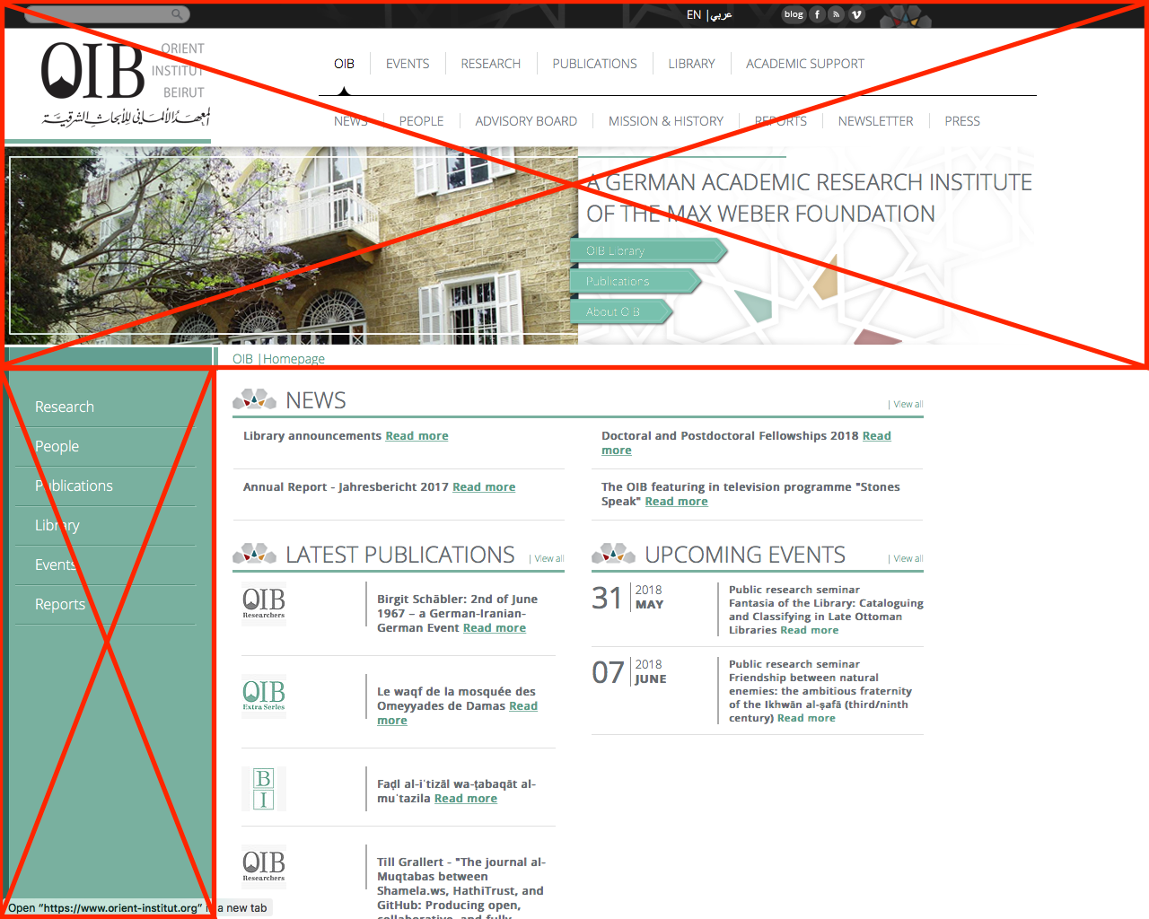Click inside the search input field
Image resolution: width=1149 pixels, height=919 pixels.
[x=99, y=13]
